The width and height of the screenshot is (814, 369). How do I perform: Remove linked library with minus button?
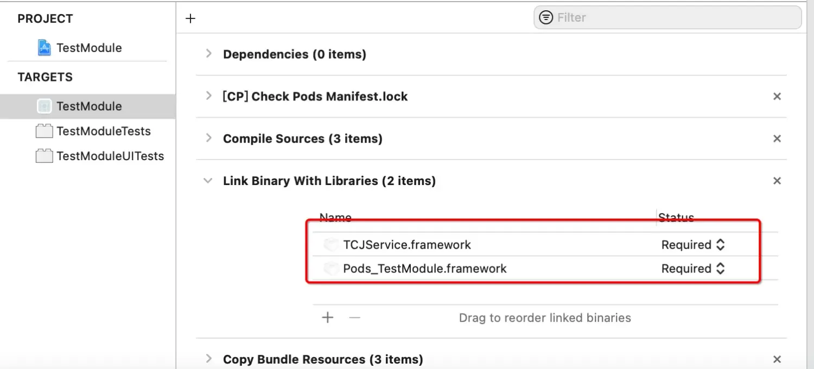point(354,317)
